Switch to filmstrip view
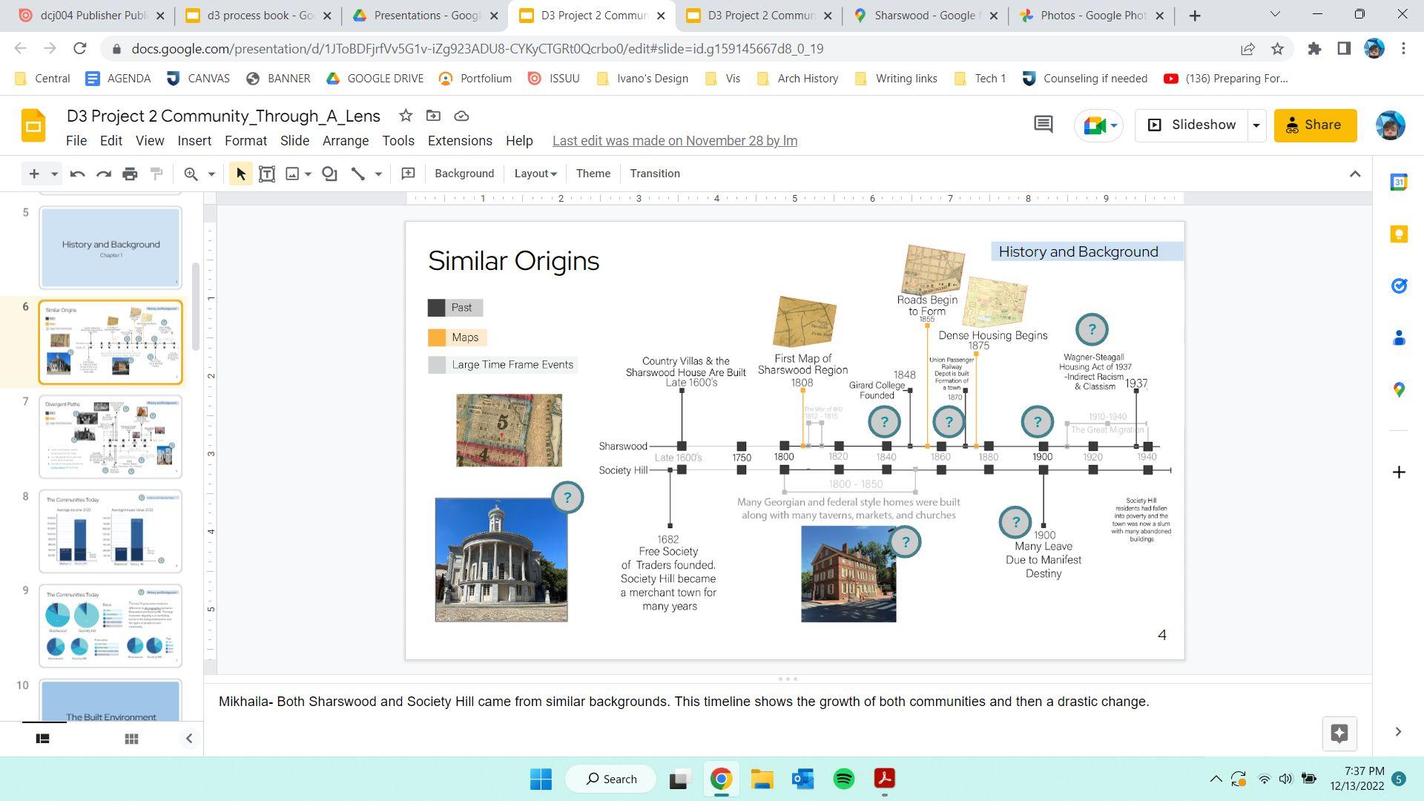The height and width of the screenshot is (801, 1424). click(43, 739)
